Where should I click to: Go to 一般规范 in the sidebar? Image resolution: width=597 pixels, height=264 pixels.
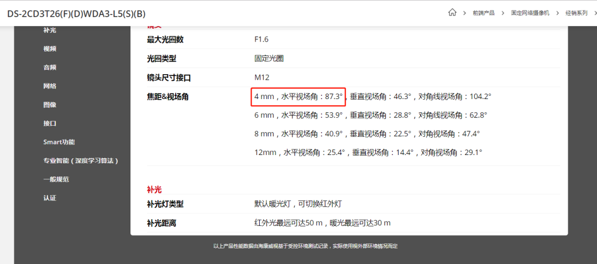coord(56,179)
